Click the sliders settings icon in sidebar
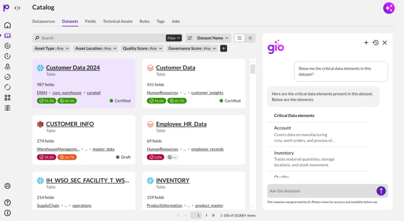Image resolution: width=404 pixels, height=221 pixels. pos(7,108)
